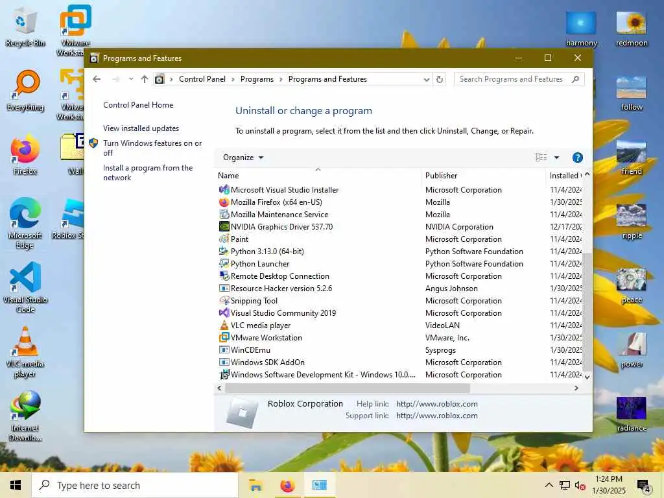Expand chevron after Programs breadcrumb
This screenshot has height=498, width=664.
(281, 79)
